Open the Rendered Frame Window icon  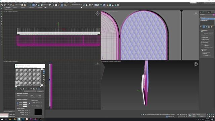pos(110,5)
